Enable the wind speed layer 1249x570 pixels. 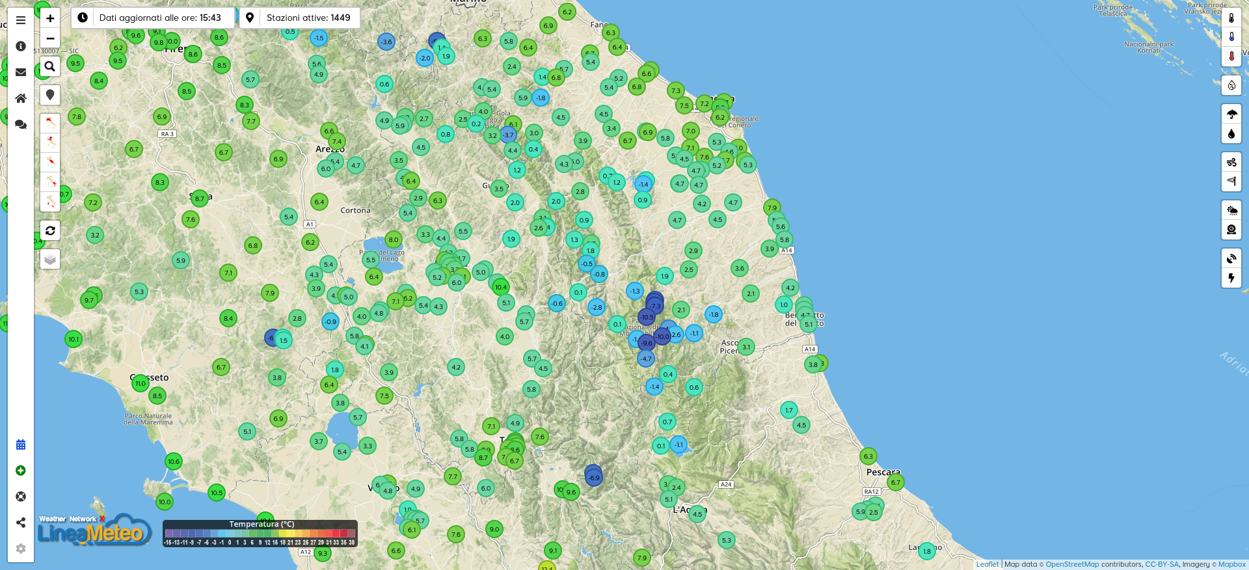[1231, 162]
